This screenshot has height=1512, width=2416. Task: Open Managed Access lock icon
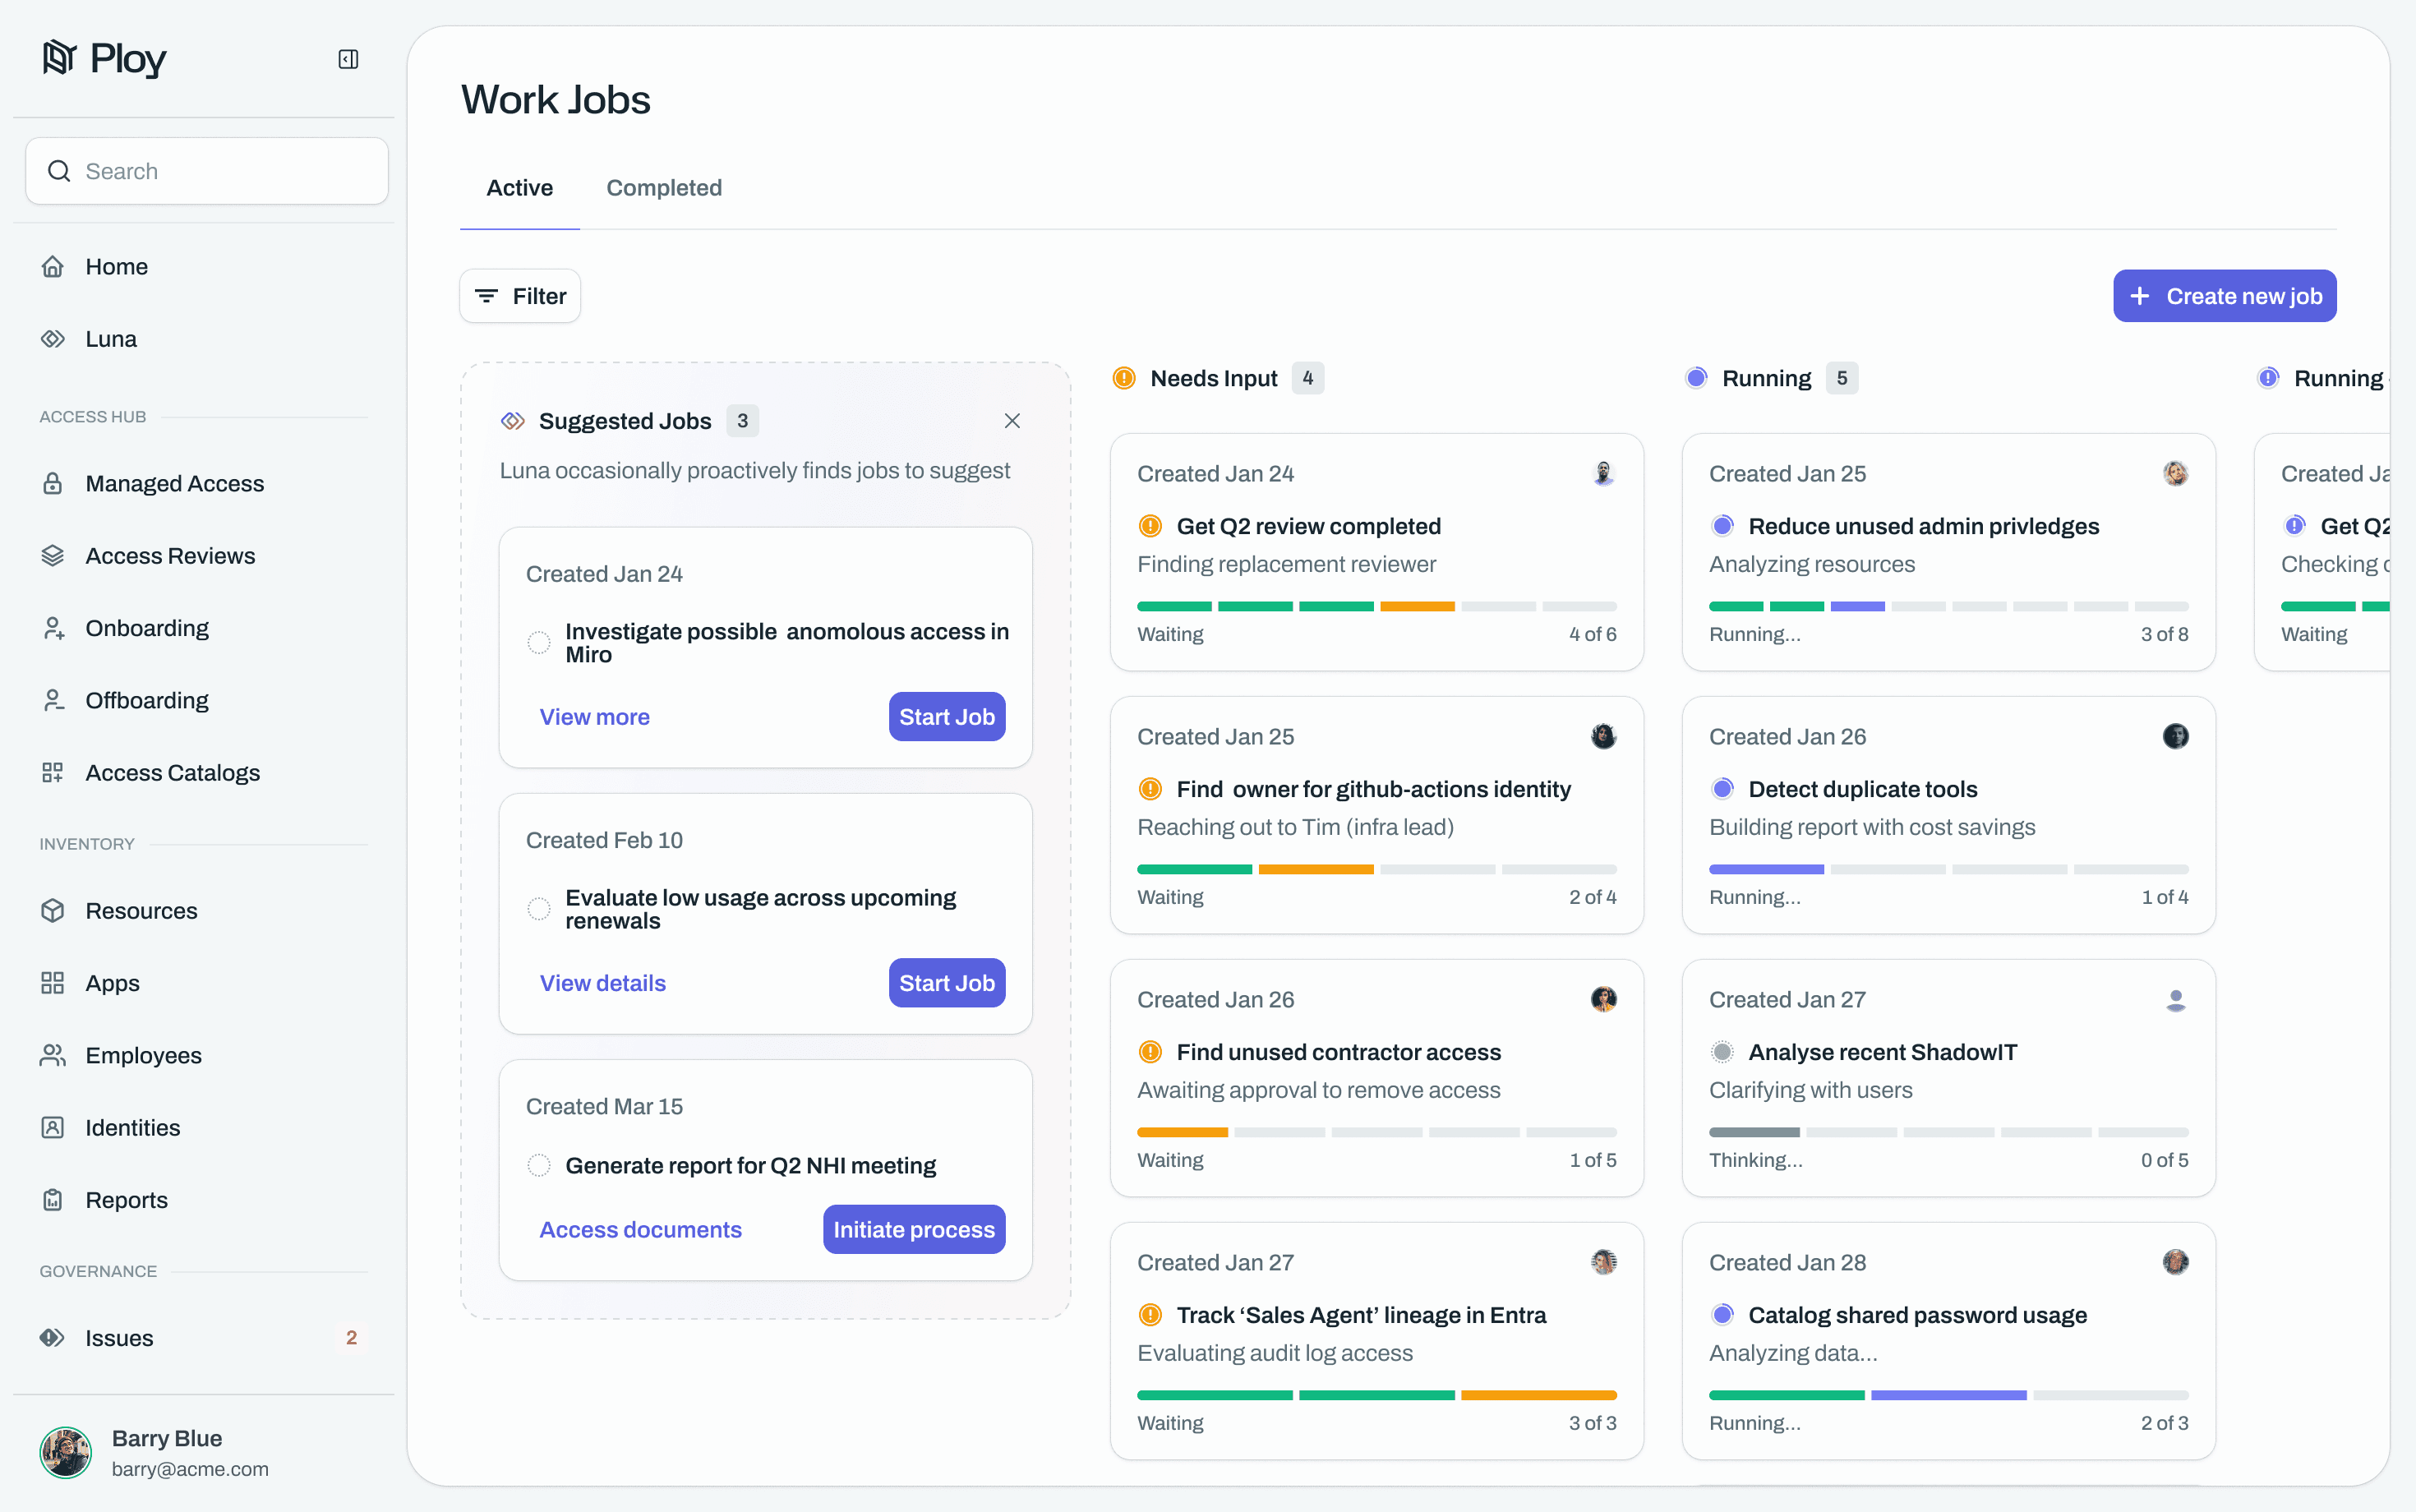(53, 484)
